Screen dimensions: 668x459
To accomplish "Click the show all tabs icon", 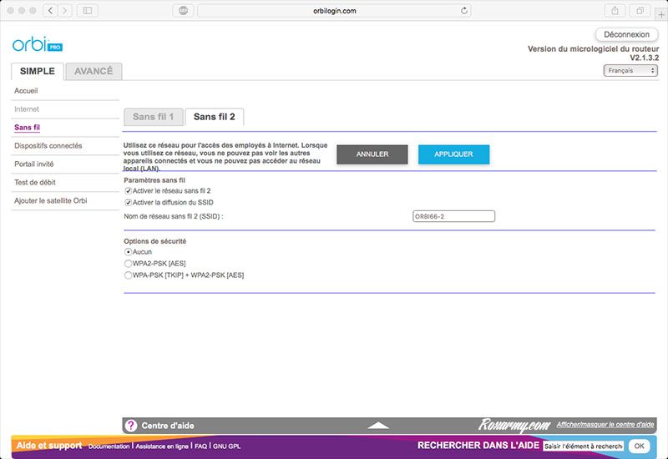I will (x=641, y=11).
